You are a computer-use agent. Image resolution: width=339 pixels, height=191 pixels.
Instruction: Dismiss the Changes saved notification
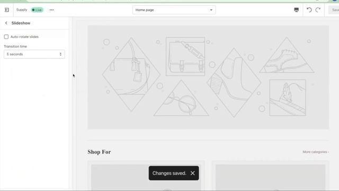pyautogui.click(x=193, y=173)
